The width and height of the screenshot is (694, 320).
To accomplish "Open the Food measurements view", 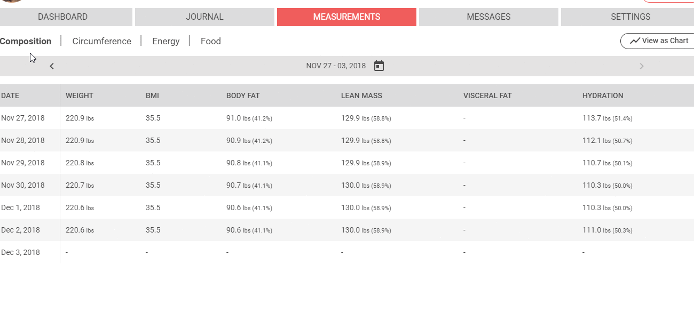I will (210, 41).
